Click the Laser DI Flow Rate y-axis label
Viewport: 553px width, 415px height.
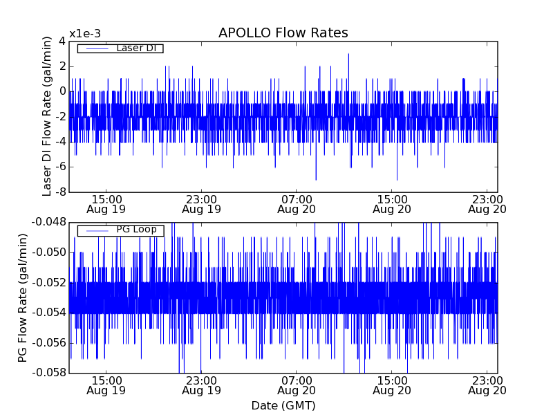tap(47, 116)
